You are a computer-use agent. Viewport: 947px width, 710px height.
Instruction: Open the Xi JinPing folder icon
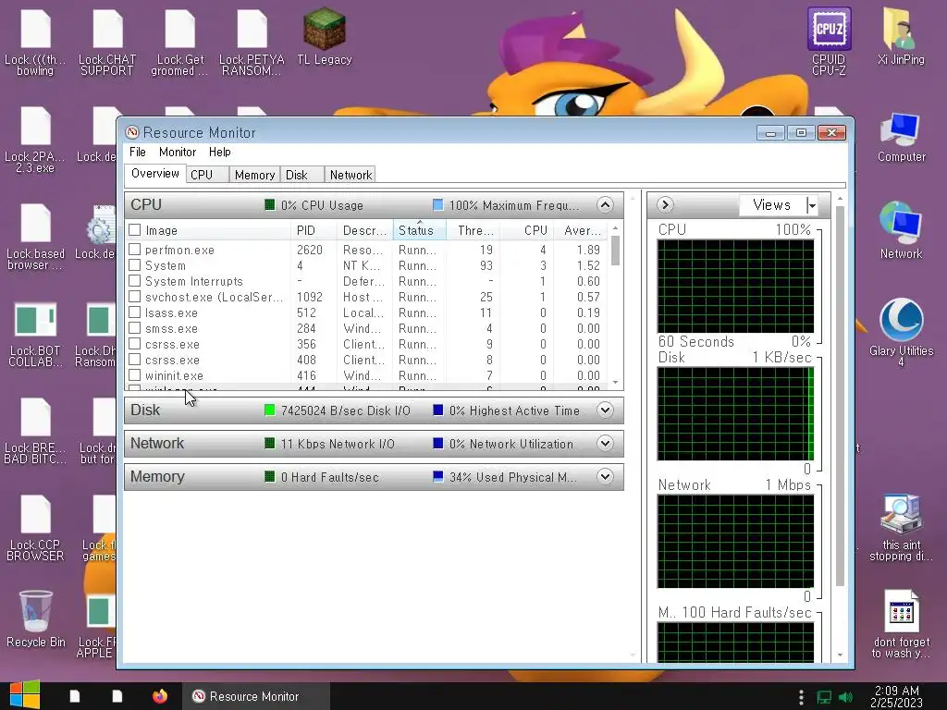[901, 36]
